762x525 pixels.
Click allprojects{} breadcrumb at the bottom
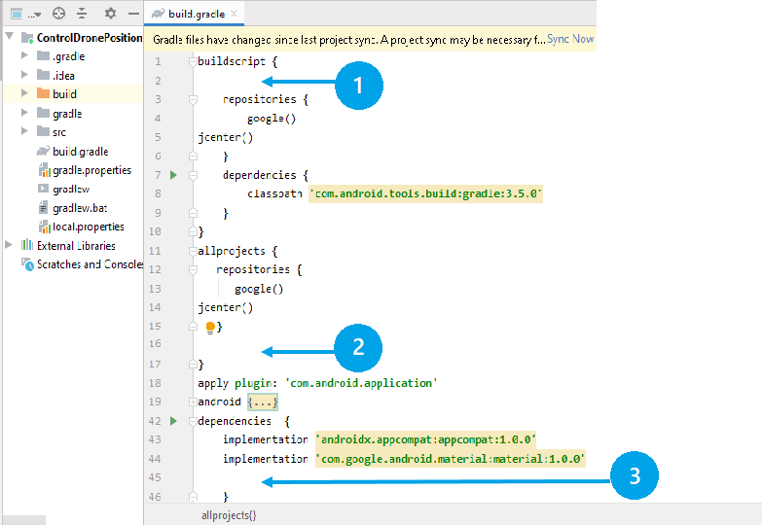click(x=228, y=515)
